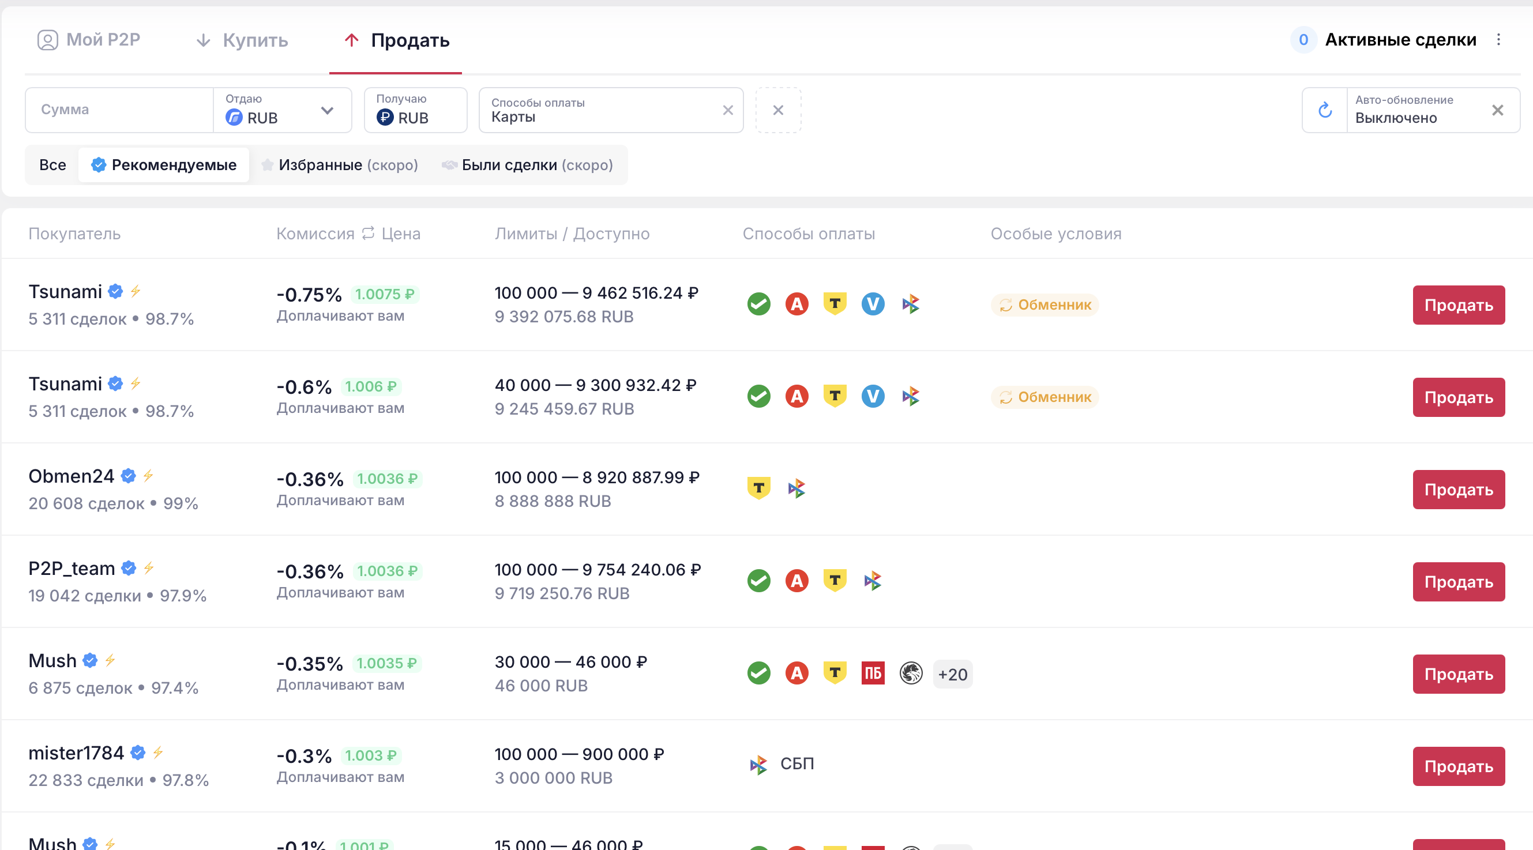
Task: Click the round grey bank icon in Mush -0.35% row
Action: [x=911, y=673]
